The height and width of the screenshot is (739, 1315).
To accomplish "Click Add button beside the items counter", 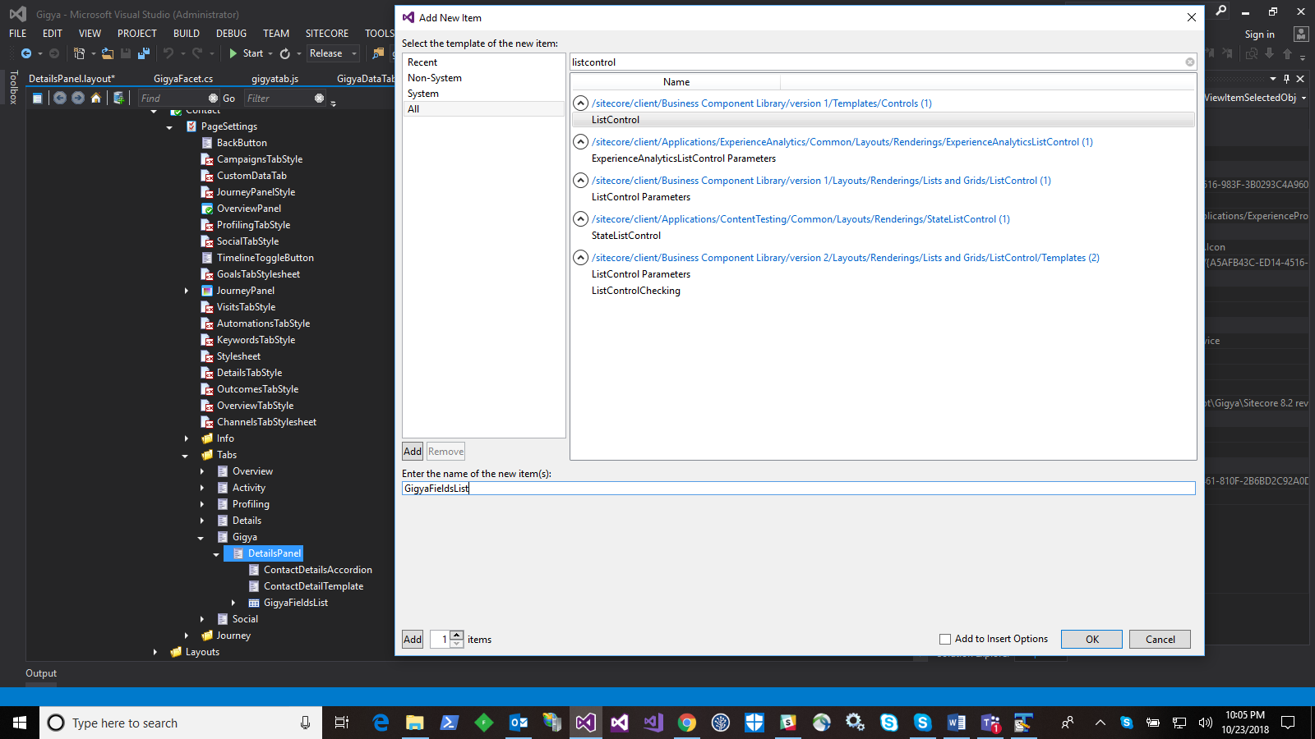I will [413, 639].
